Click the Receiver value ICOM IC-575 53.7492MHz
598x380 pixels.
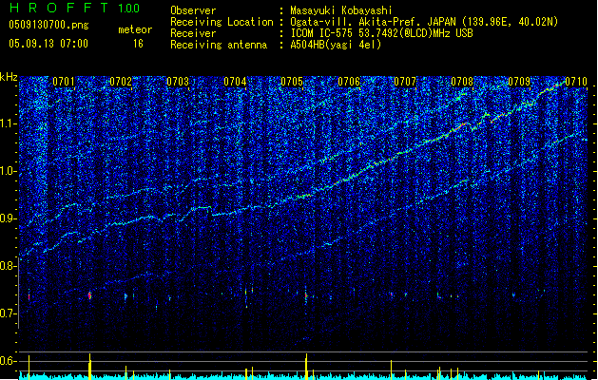(381, 33)
